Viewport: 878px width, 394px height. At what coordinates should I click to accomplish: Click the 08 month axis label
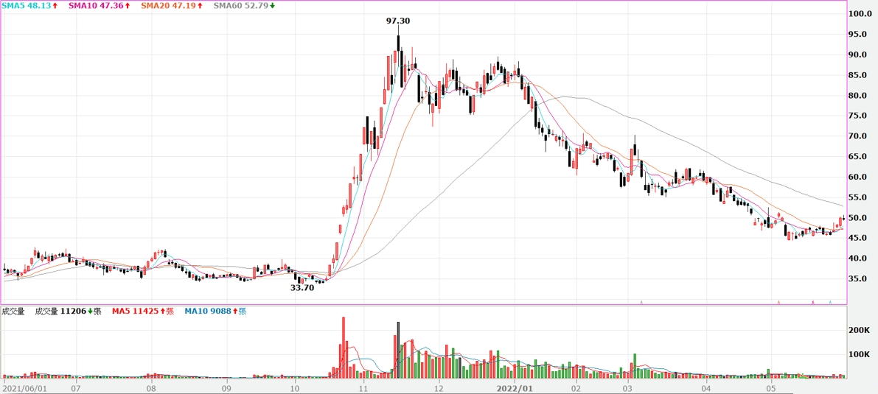click(x=150, y=387)
